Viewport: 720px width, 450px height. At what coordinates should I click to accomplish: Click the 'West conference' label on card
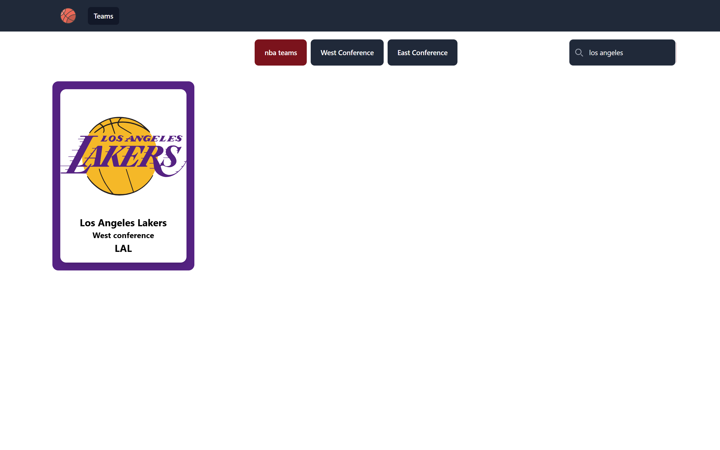[x=123, y=236]
